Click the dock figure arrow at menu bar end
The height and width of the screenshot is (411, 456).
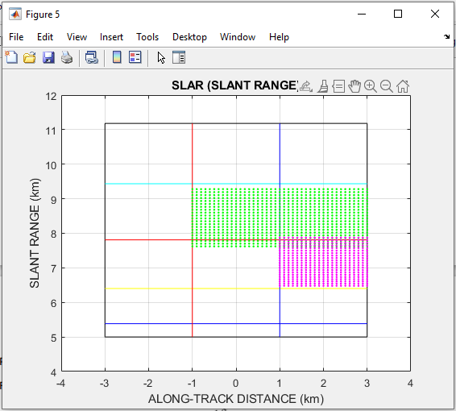(x=446, y=37)
